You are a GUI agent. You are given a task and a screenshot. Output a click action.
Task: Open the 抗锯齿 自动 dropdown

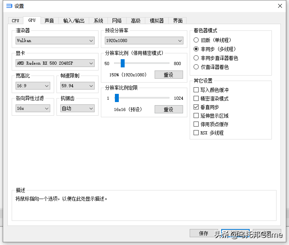point(78,108)
